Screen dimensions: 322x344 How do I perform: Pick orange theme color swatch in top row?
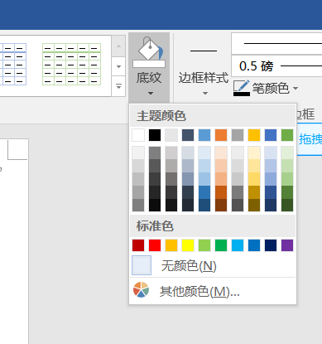point(221,135)
